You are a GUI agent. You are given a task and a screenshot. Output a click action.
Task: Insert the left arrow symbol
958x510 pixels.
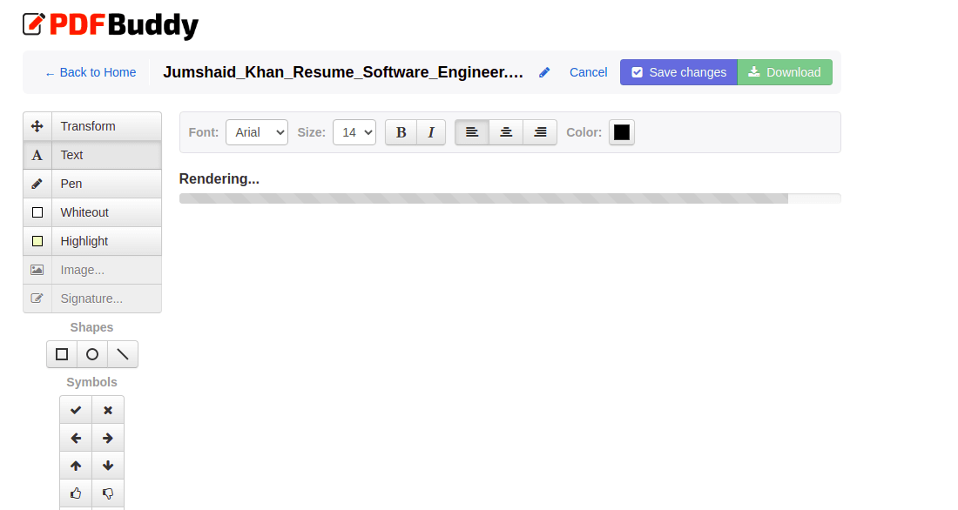(76, 438)
